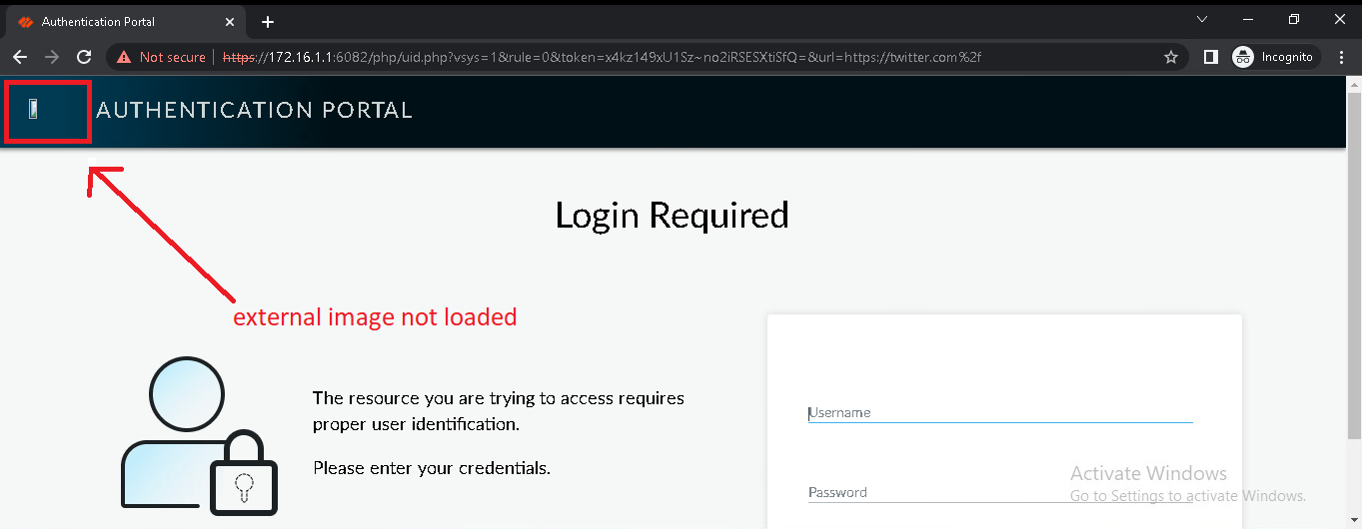Click the vertical scrollbar thumb
The width and height of the screenshot is (1362, 529).
pos(1354,260)
